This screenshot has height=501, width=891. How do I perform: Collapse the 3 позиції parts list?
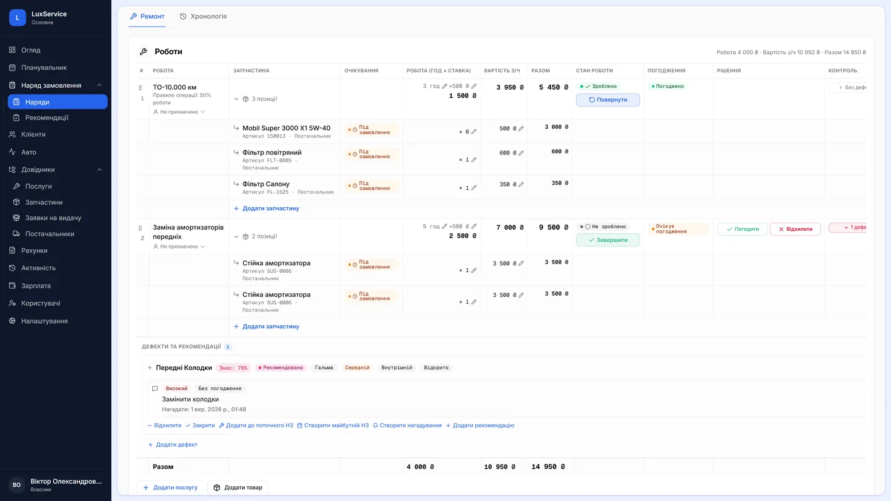coord(236,99)
